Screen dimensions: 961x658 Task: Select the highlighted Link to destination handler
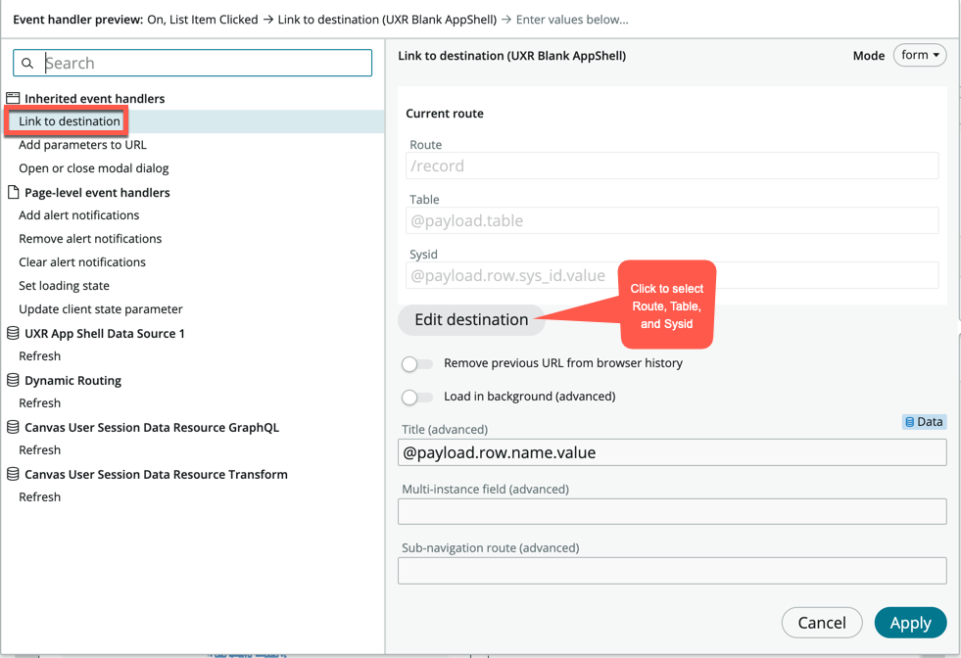(66, 120)
